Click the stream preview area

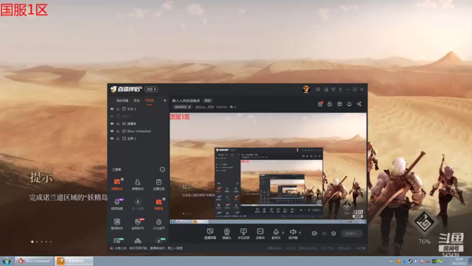coord(268,168)
